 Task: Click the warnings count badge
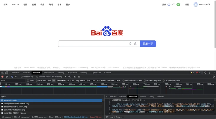tap(192, 73)
